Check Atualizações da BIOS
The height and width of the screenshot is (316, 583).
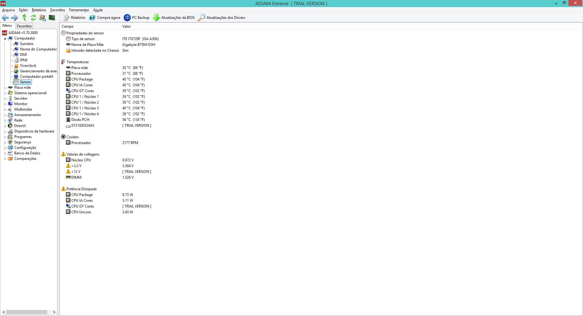(174, 18)
